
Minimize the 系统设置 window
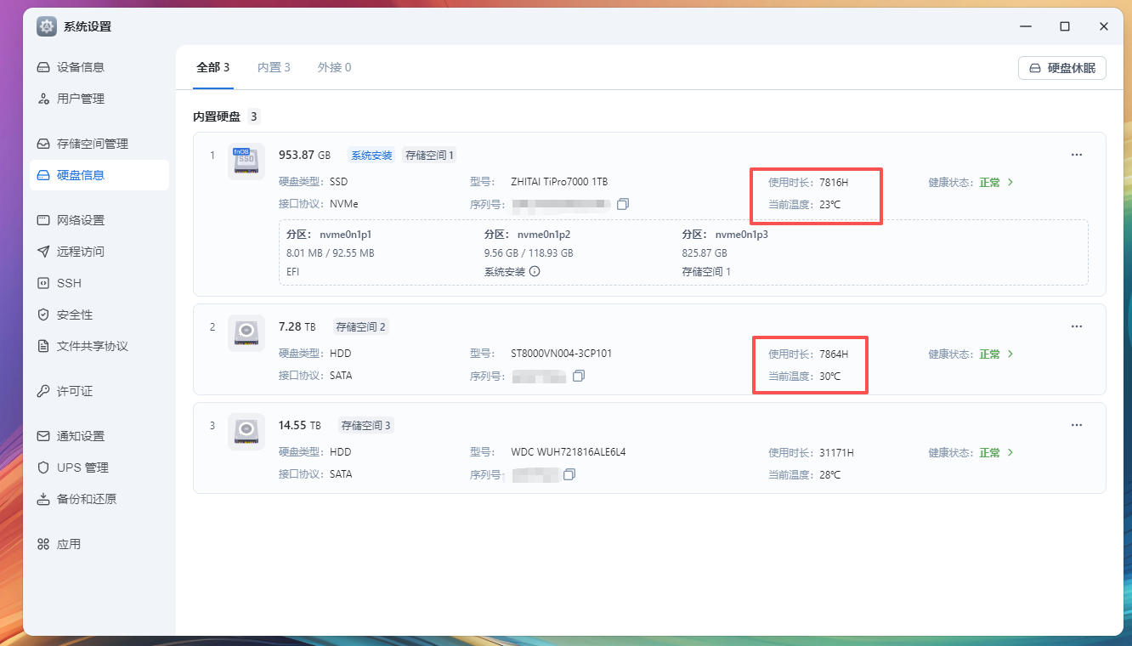(x=1026, y=26)
